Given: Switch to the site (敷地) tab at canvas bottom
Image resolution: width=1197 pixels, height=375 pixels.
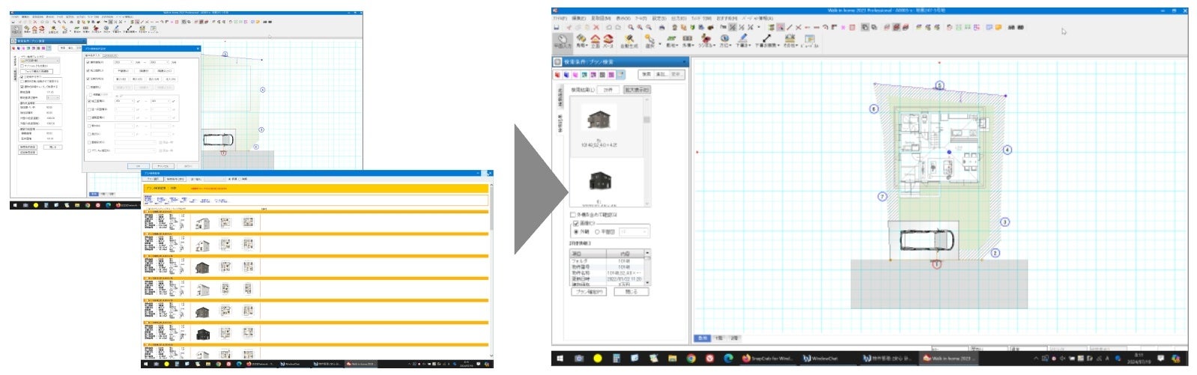Looking at the screenshot, I should (703, 338).
